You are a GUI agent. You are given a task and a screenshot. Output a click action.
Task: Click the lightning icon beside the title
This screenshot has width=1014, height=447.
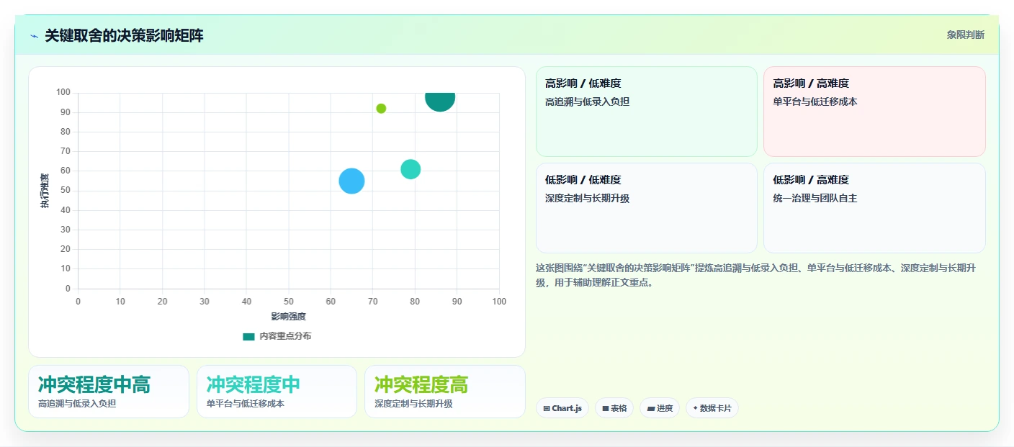[34, 36]
